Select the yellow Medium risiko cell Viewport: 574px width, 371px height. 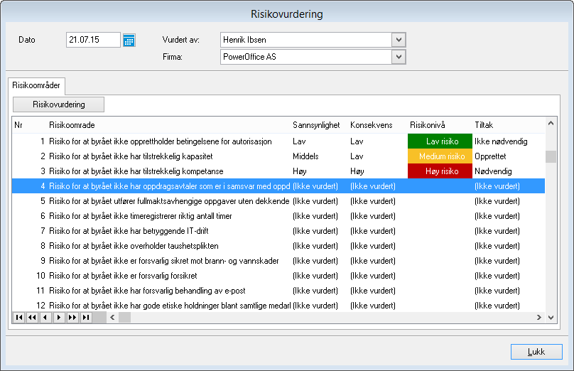(x=440, y=156)
